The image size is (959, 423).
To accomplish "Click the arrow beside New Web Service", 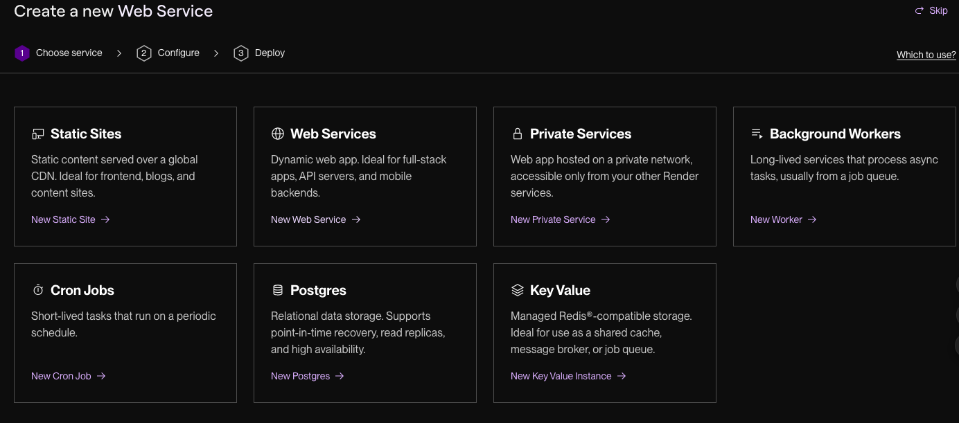I will [x=356, y=219].
